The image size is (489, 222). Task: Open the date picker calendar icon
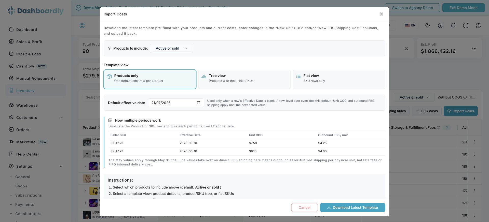coord(198,103)
